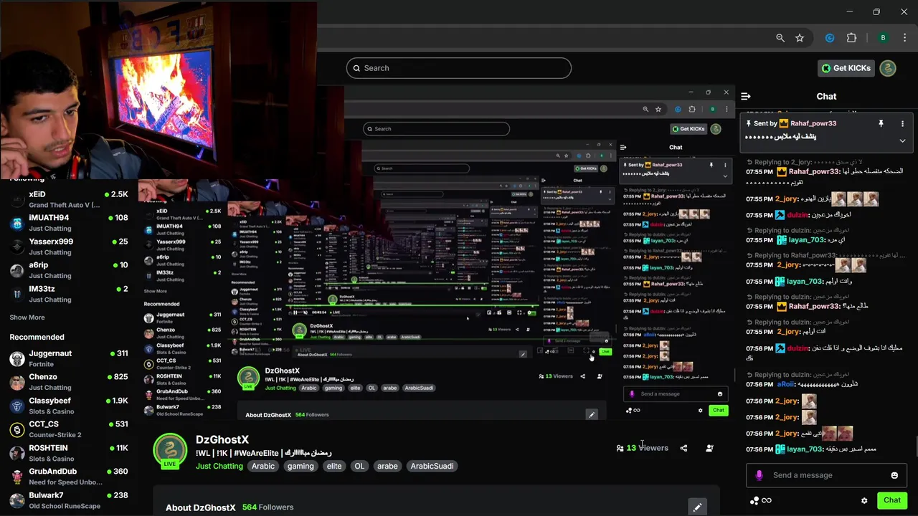Viewport: 918px width, 516px height.
Task: Click the webcam overlay thumbnail
Action: coord(158,90)
